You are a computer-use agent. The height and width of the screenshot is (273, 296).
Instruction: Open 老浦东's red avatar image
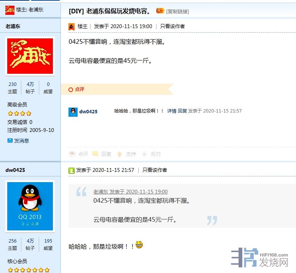point(30,56)
